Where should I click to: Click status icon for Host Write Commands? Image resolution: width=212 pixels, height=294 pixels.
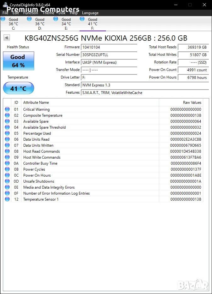pyautogui.click(x=7, y=157)
